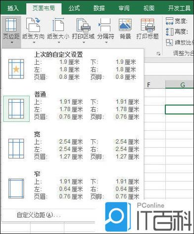Click the 纸张大小 paper size icon
The width and height of the screenshot is (194, 234).
58,25
